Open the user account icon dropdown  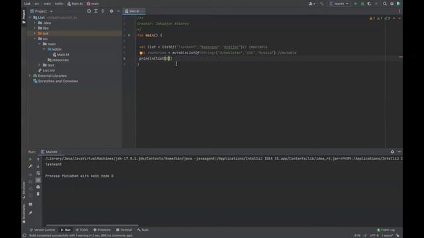pos(312,4)
